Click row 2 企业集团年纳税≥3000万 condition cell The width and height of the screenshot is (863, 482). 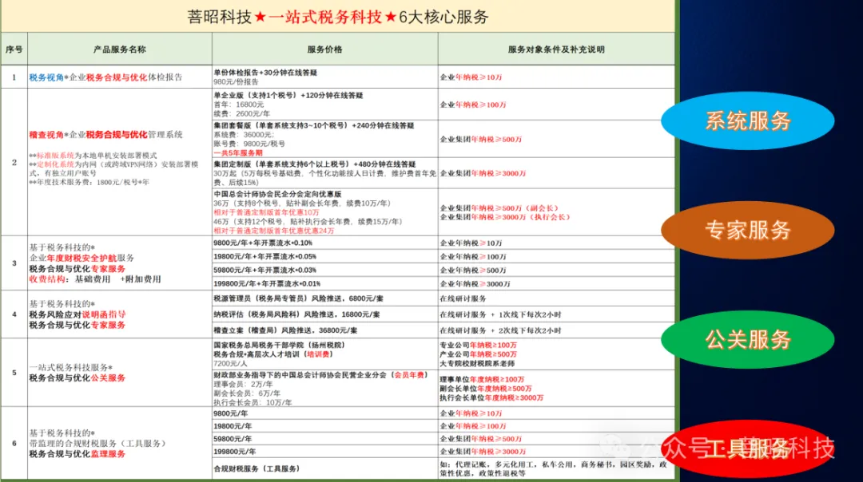(556, 173)
